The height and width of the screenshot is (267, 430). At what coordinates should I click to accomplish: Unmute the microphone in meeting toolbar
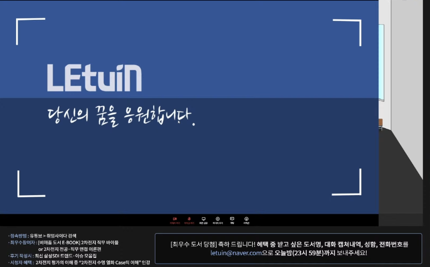click(x=189, y=219)
